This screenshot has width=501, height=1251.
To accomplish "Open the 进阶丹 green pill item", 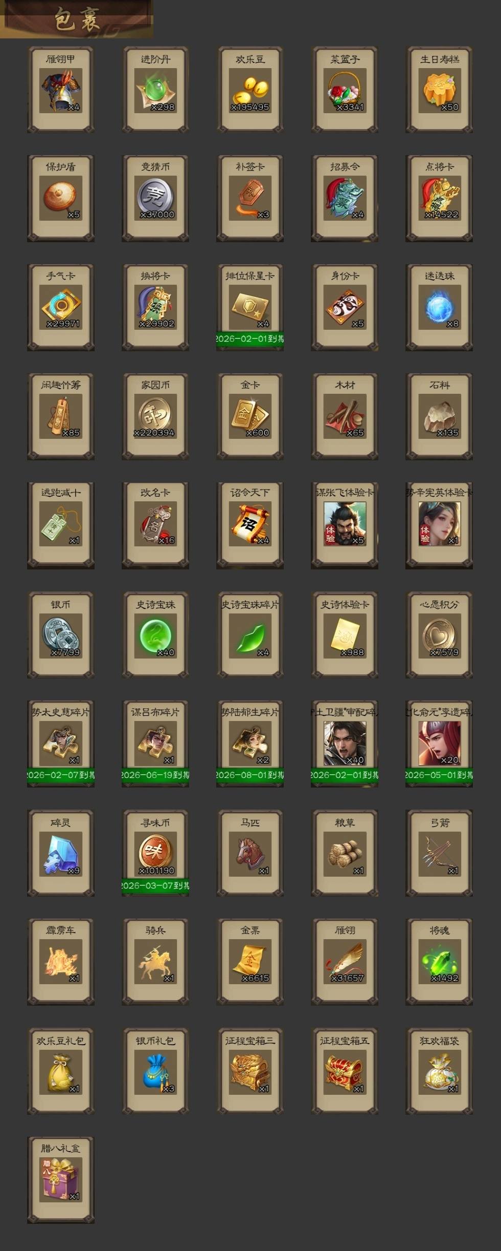I will click(155, 90).
